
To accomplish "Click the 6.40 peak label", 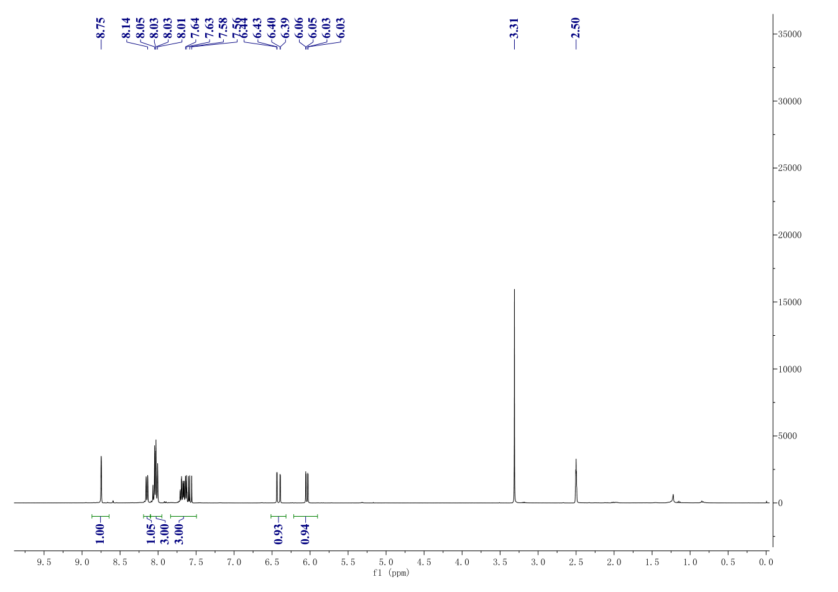I will coord(271,28).
